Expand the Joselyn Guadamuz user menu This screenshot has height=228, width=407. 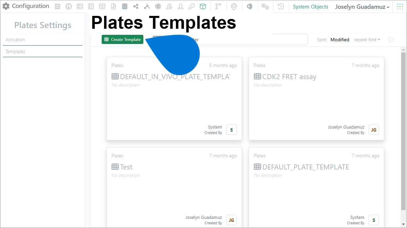[x=362, y=6]
